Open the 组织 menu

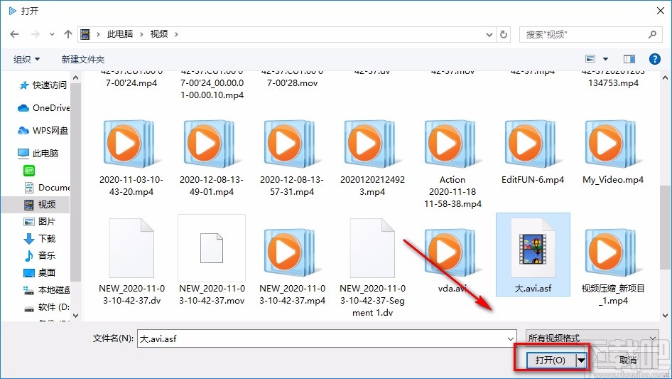click(26, 59)
